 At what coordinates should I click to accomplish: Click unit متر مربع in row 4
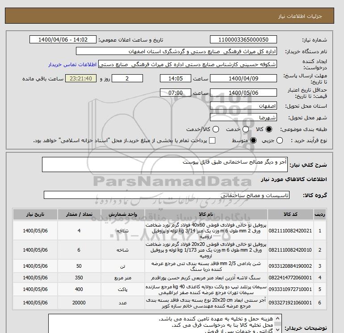click(123, 278)
